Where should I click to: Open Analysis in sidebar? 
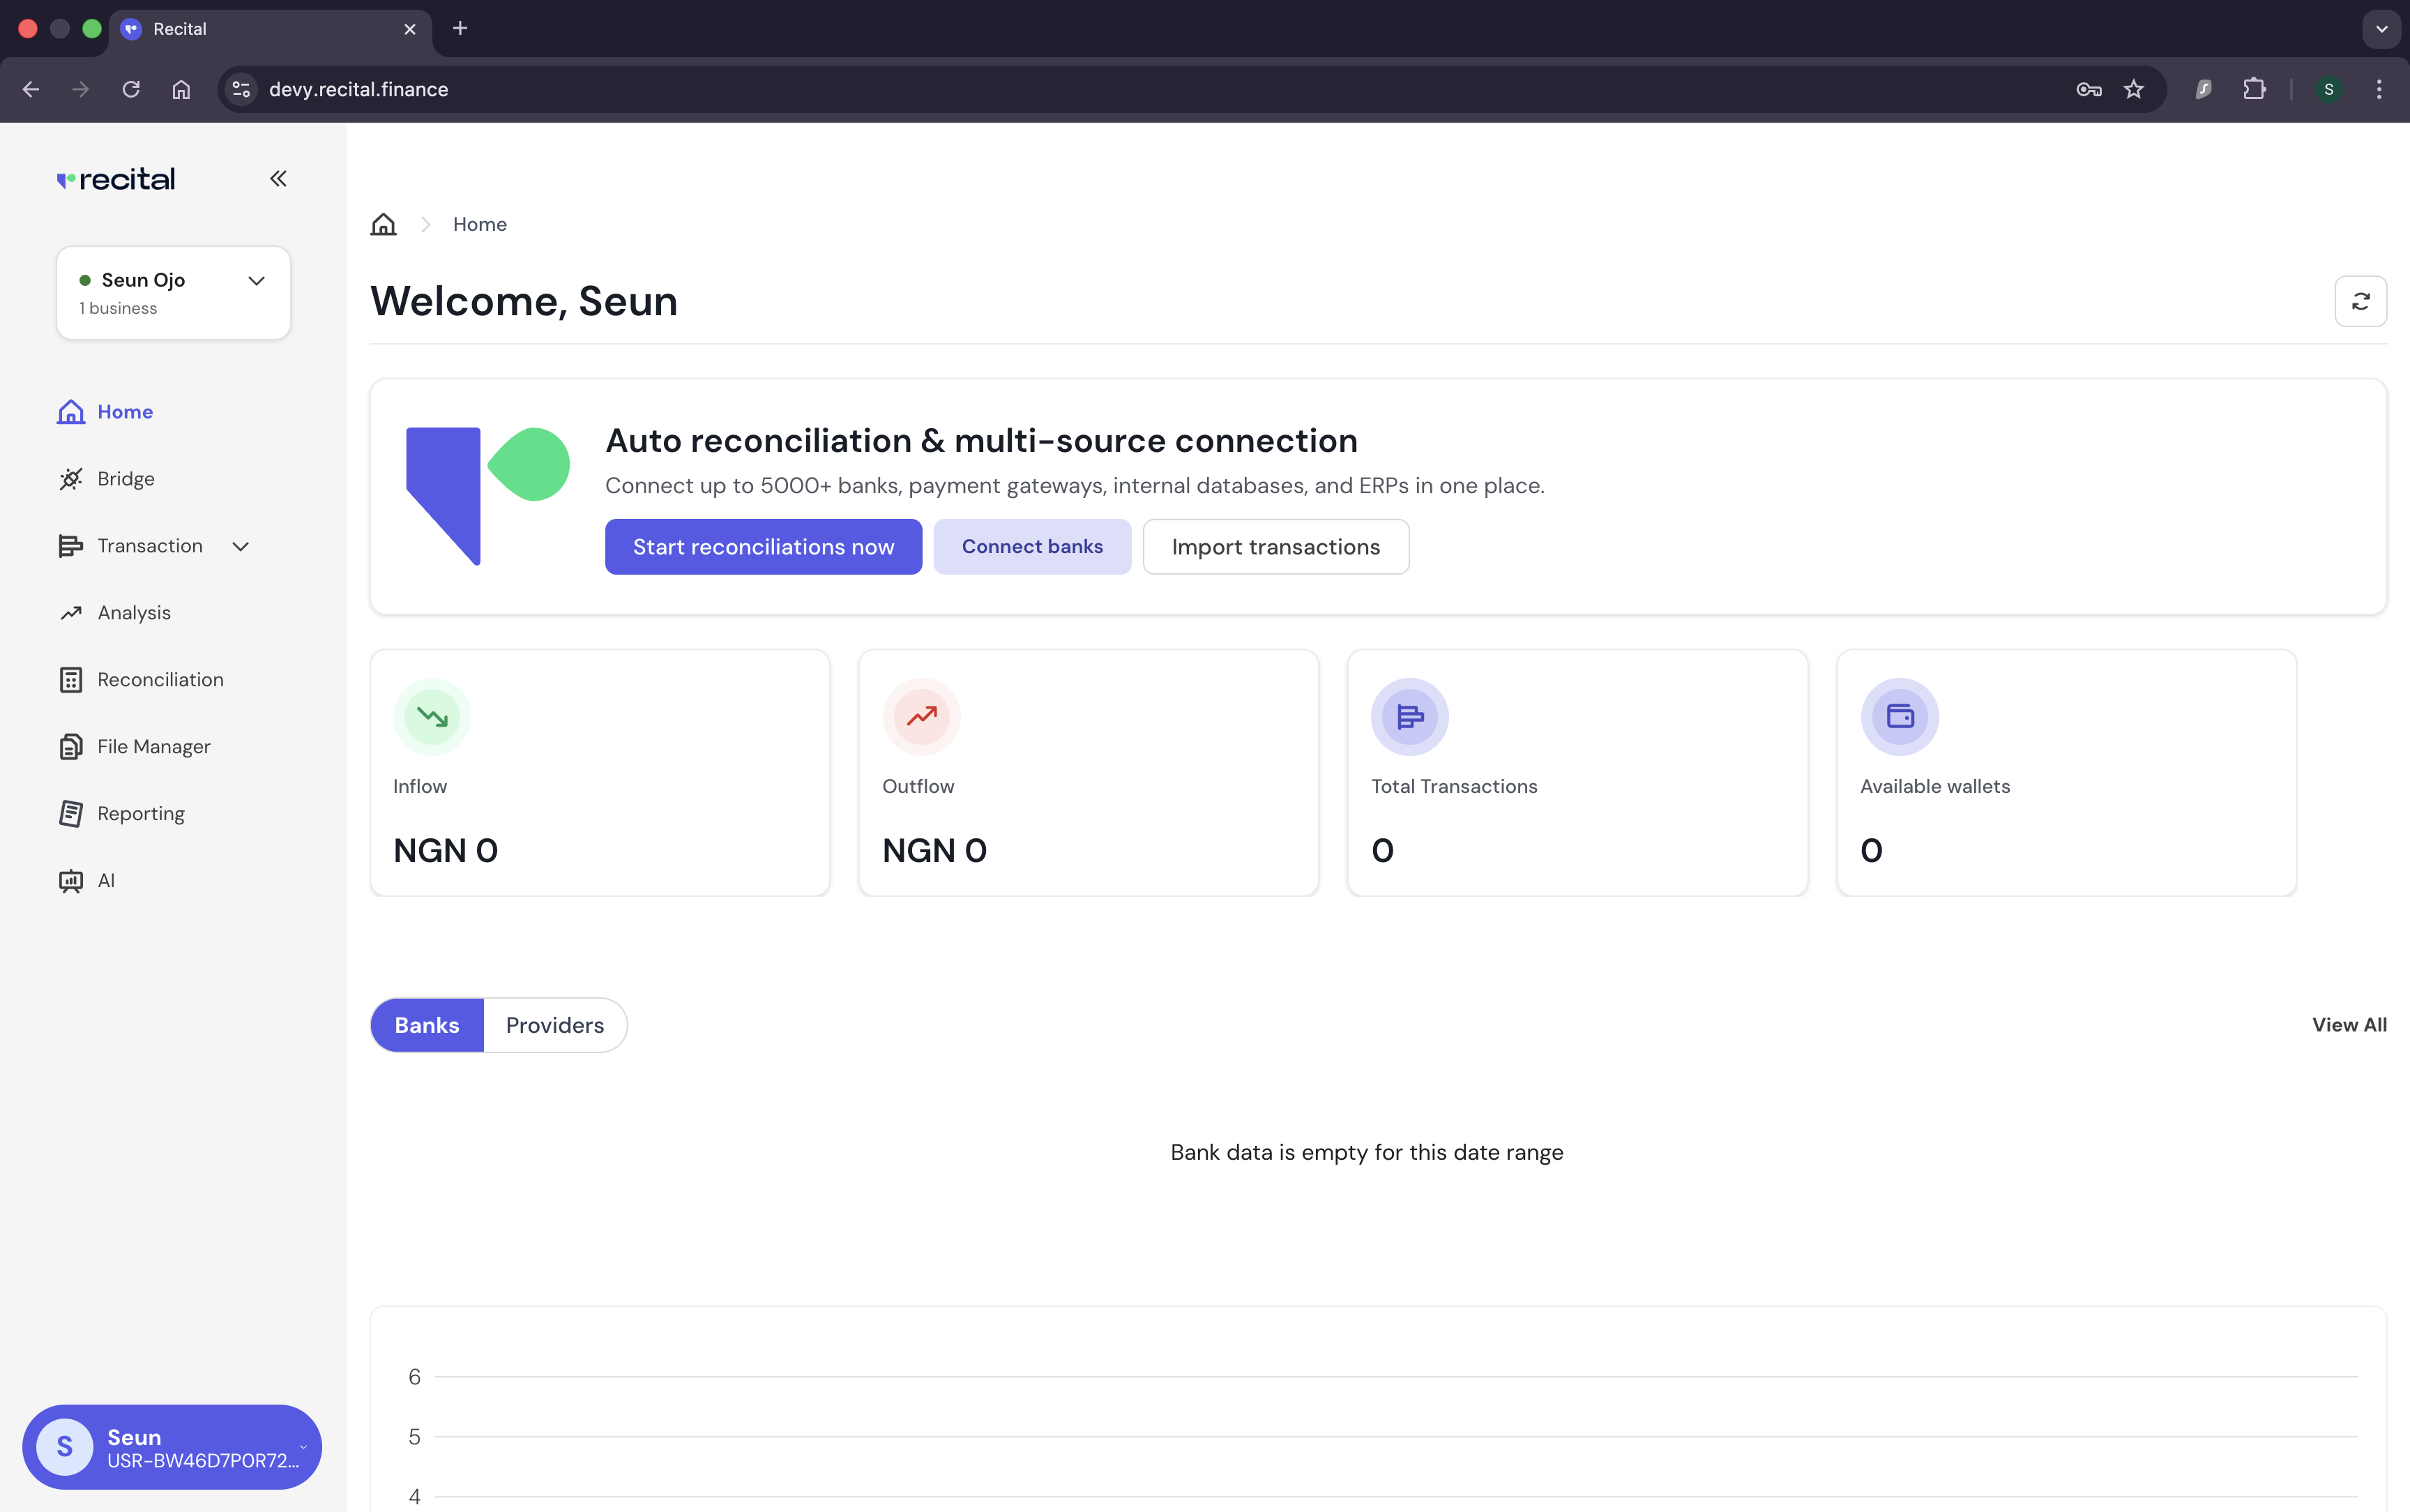pyautogui.click(x=134, y=613)
